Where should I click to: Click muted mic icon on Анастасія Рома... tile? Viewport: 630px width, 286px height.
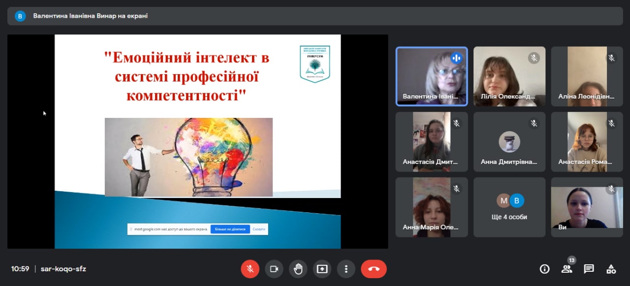611,123
